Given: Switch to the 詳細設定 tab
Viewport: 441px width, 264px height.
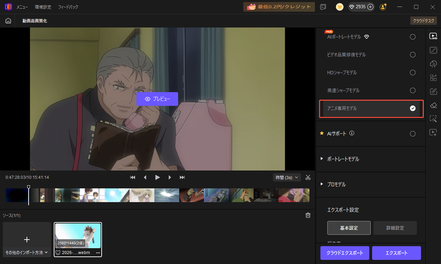Looking at the screenshot, I should (x=395, y=228).
